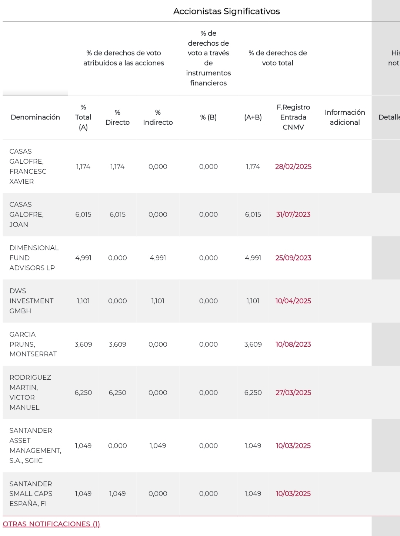
Task: Open the 28/02/2025 registration date link
Action: tap(293, 167)
